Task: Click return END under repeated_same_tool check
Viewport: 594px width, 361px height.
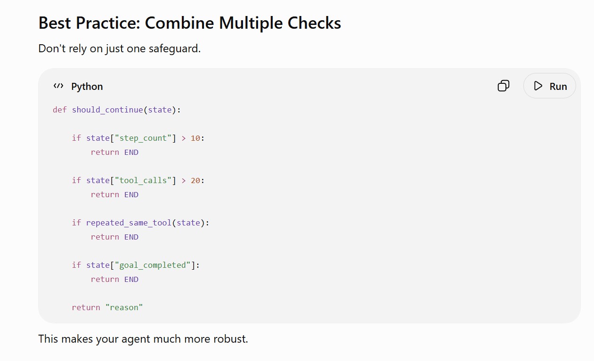Action: (114, 237)
